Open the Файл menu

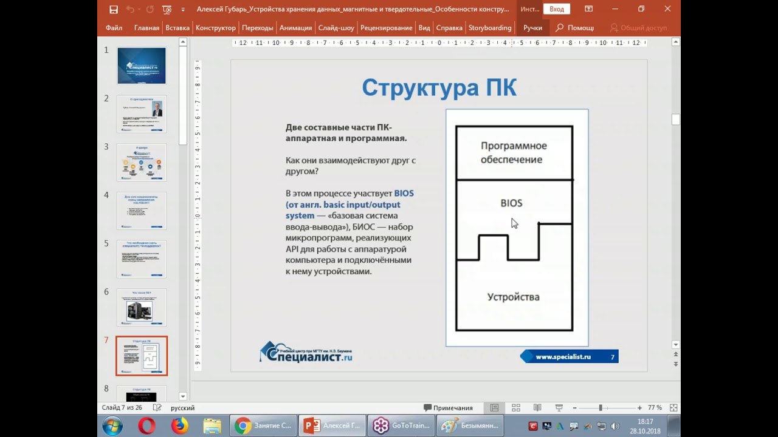[x=114, y=28]
